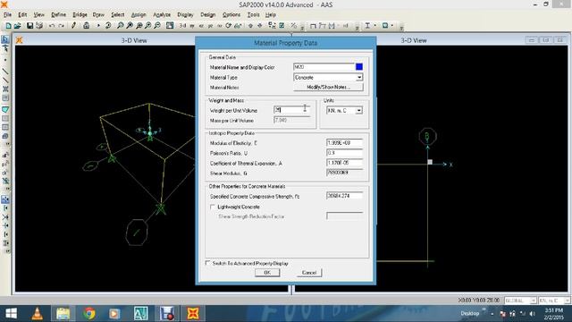Image resolution: width=572 pixels, height=322 pixels.
Task: Select the pointer tool in left toolbar
Action: click(x=5, y=39)
